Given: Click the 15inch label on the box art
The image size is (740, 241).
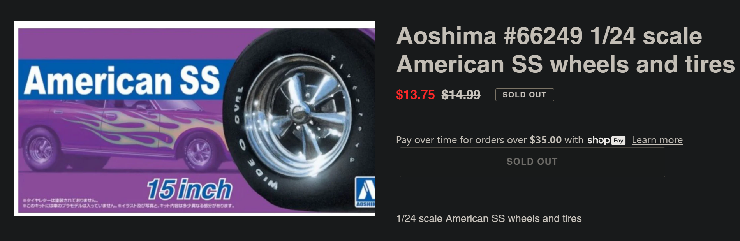Looking at the screenshot, I should [x=189, y=189].
